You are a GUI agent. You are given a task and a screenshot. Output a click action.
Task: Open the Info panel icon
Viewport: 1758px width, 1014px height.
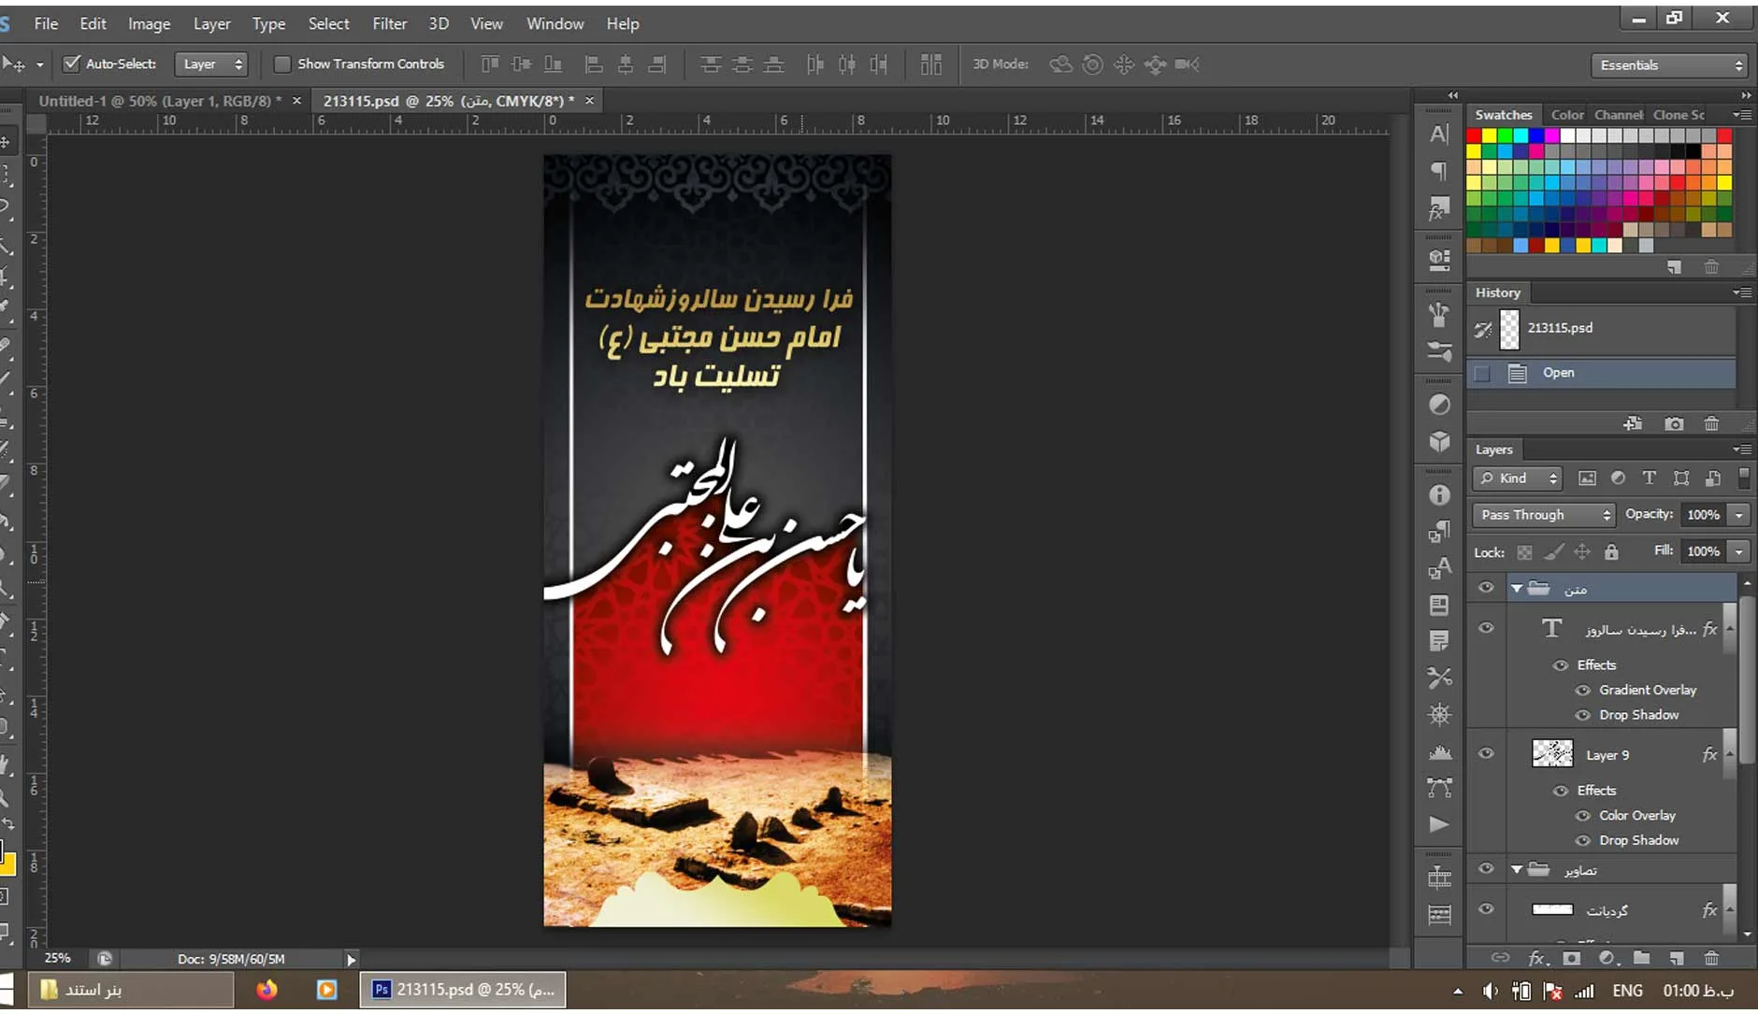click(1439, 495)
